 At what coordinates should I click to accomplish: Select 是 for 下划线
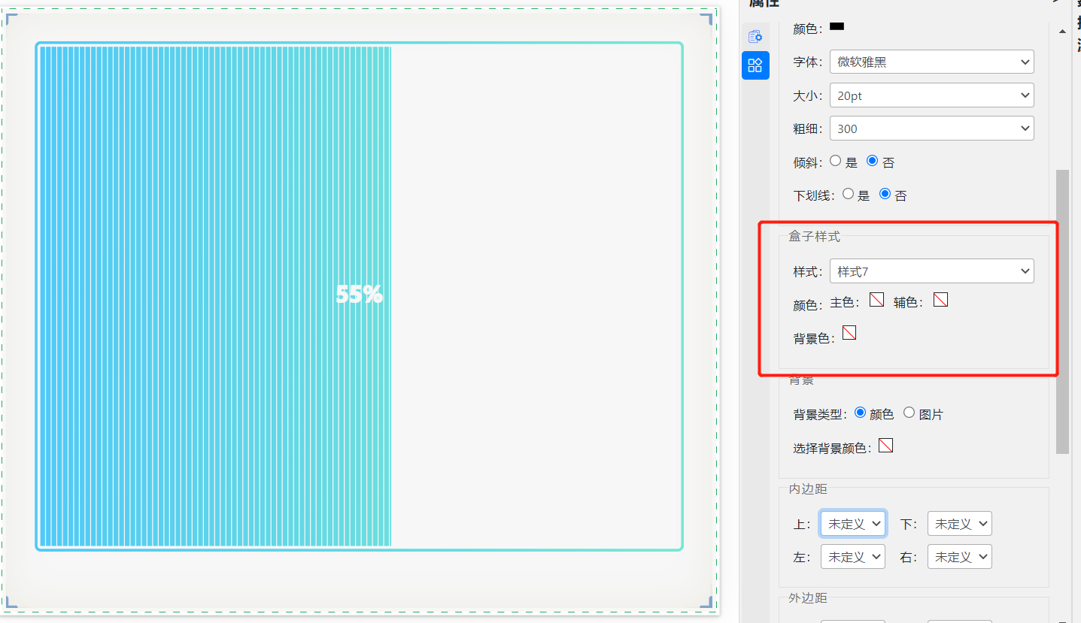848,194
